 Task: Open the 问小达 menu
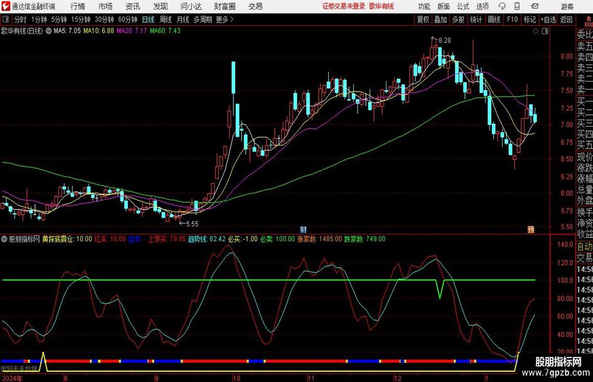click(191, 6)
